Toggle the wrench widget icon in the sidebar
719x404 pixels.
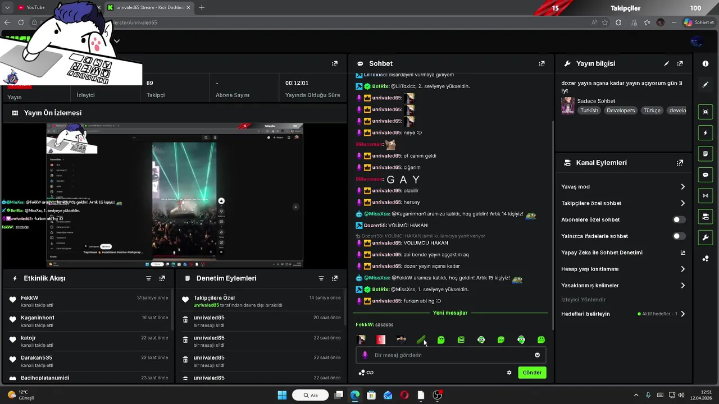[706, 238]
